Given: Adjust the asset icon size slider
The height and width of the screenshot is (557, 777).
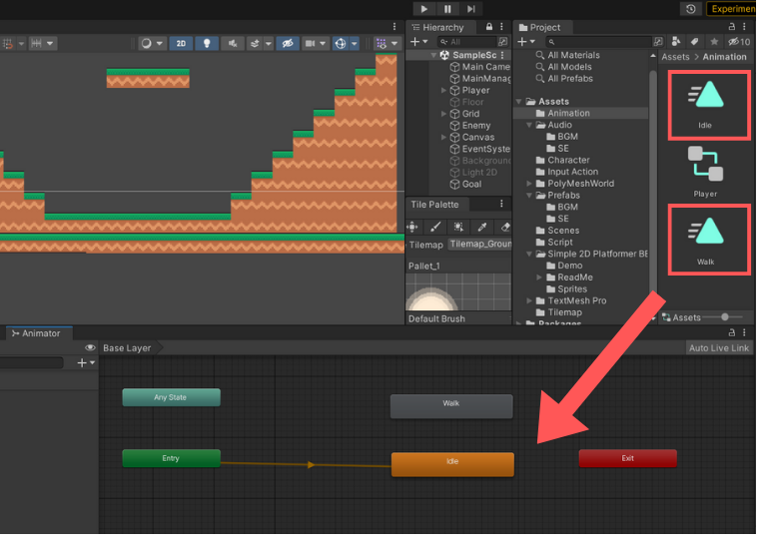Looking at the screenshot, I should point(725,317).
